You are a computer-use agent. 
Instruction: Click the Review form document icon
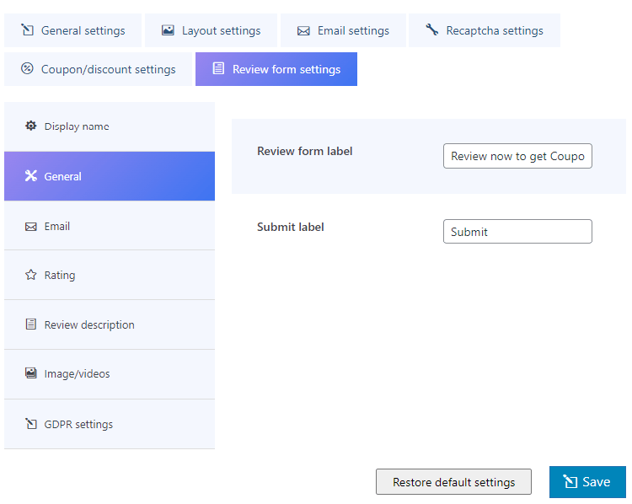click(218, 68)
